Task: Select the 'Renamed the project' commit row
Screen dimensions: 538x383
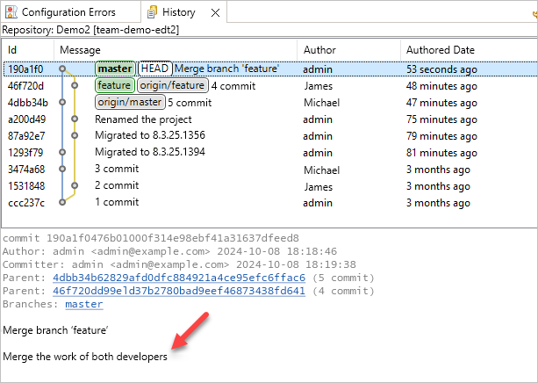Action: point(143,119)
